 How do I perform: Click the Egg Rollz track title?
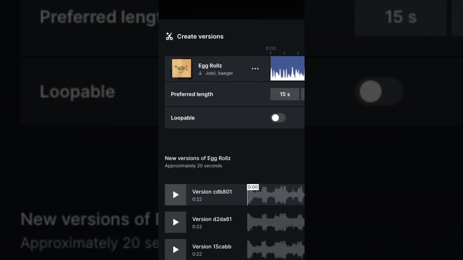tap(210, 66)
